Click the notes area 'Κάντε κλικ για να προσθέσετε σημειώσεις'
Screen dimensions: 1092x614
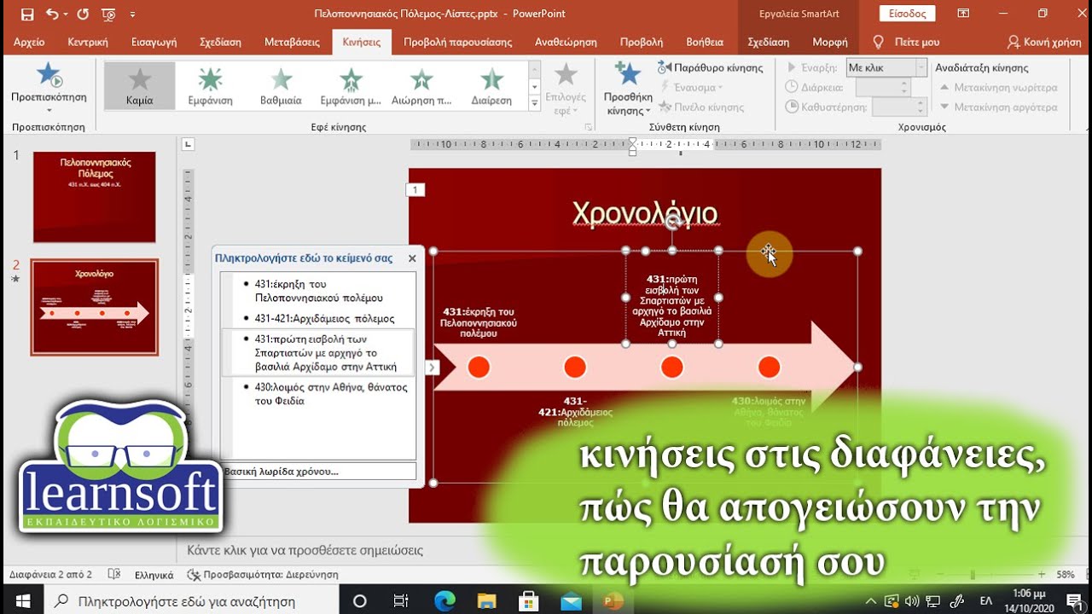[305, 551]
